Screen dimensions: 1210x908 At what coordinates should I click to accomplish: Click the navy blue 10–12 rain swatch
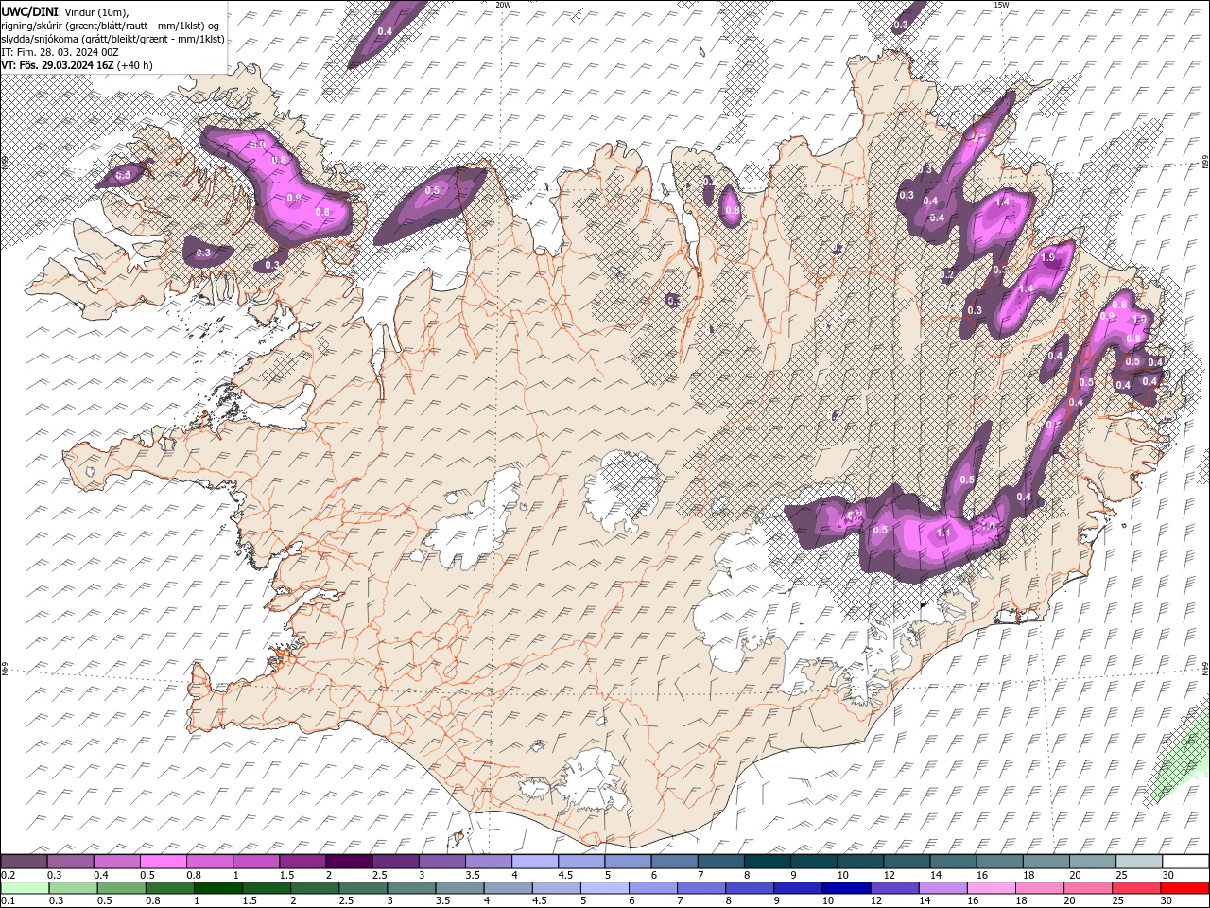tap(846, 888)
